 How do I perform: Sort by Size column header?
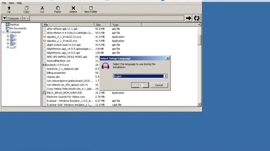103,25
